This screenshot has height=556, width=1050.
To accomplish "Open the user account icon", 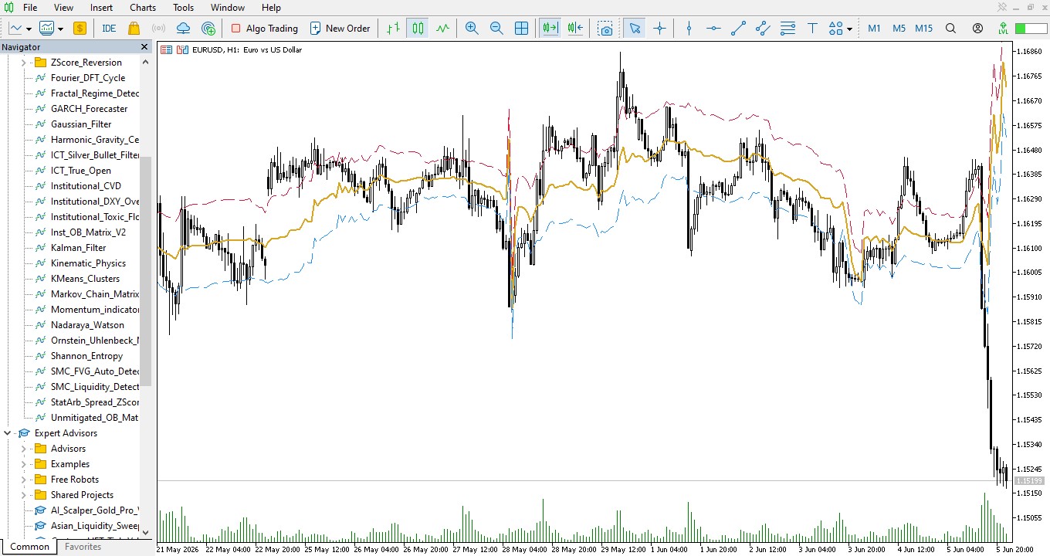I will tap(977, 29).
